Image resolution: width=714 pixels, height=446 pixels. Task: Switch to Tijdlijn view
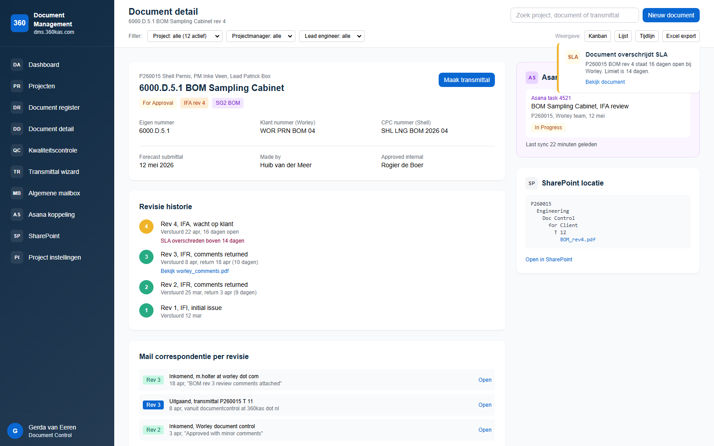[647, 36]
